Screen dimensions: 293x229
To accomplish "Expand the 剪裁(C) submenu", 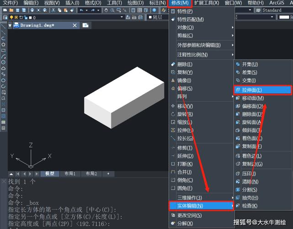I will (202, 35).
